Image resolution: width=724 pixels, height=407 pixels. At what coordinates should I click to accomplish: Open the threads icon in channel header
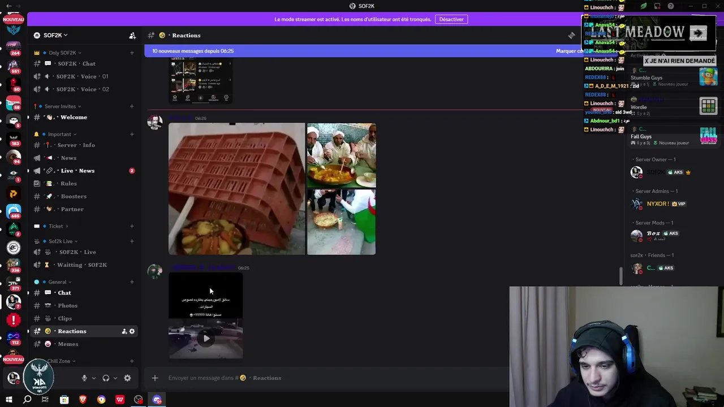pyautogui.click(x=572, y=36)
